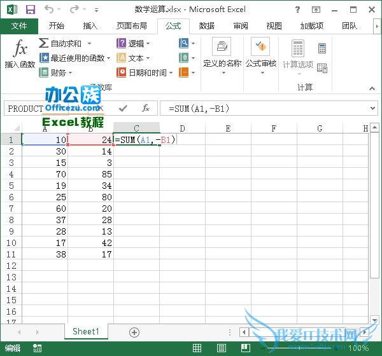This screenshot has width=382, height=356.
Task: Switch to the Page Layout (页面布局) tab
Action: coord(132,26)
